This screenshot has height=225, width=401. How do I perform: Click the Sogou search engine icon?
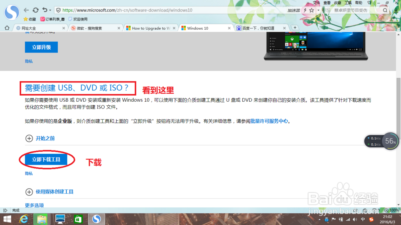328,10
